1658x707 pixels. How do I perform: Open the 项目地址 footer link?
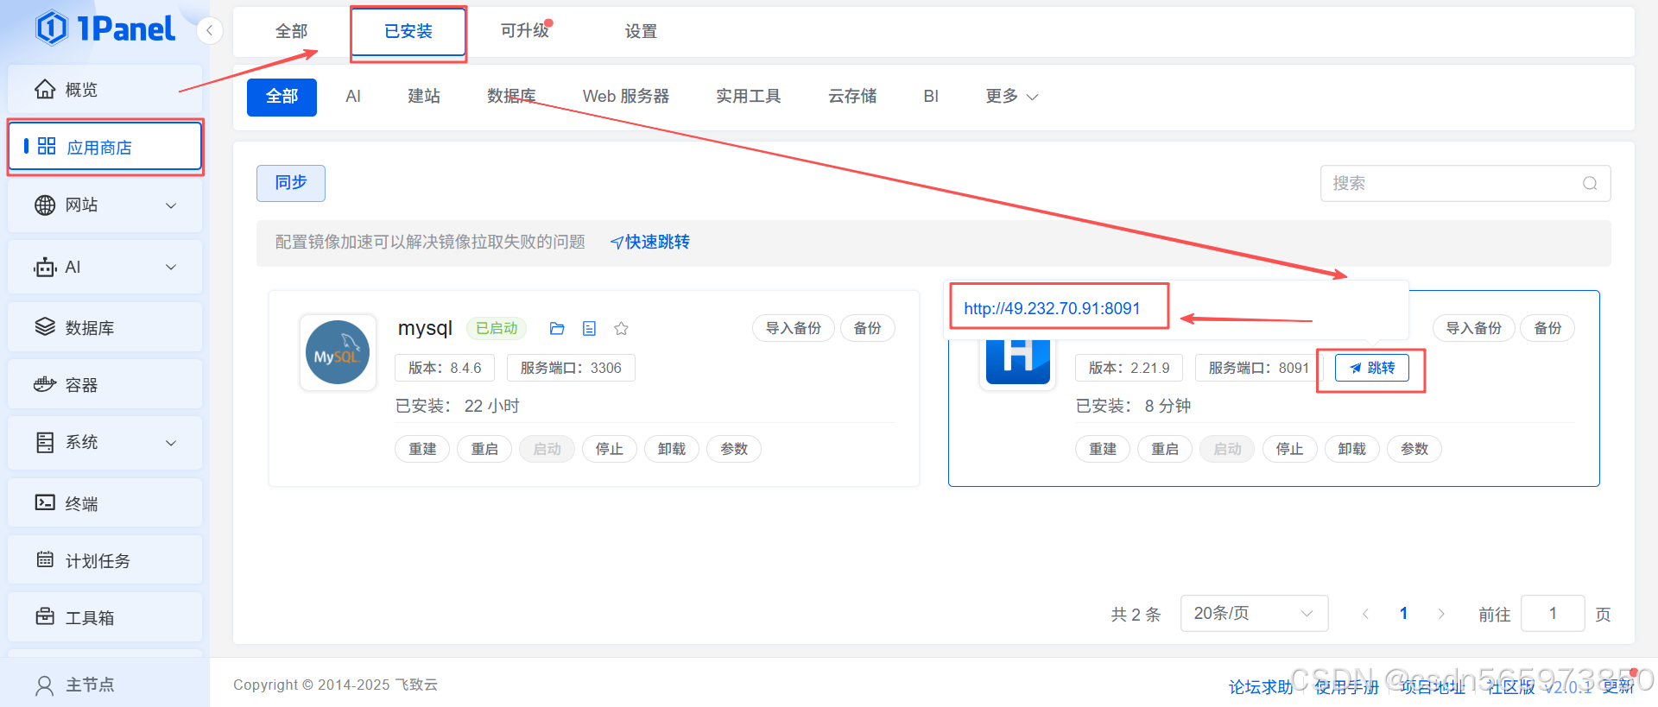1433,687
